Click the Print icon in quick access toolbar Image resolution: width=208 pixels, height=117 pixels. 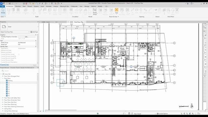24,4
